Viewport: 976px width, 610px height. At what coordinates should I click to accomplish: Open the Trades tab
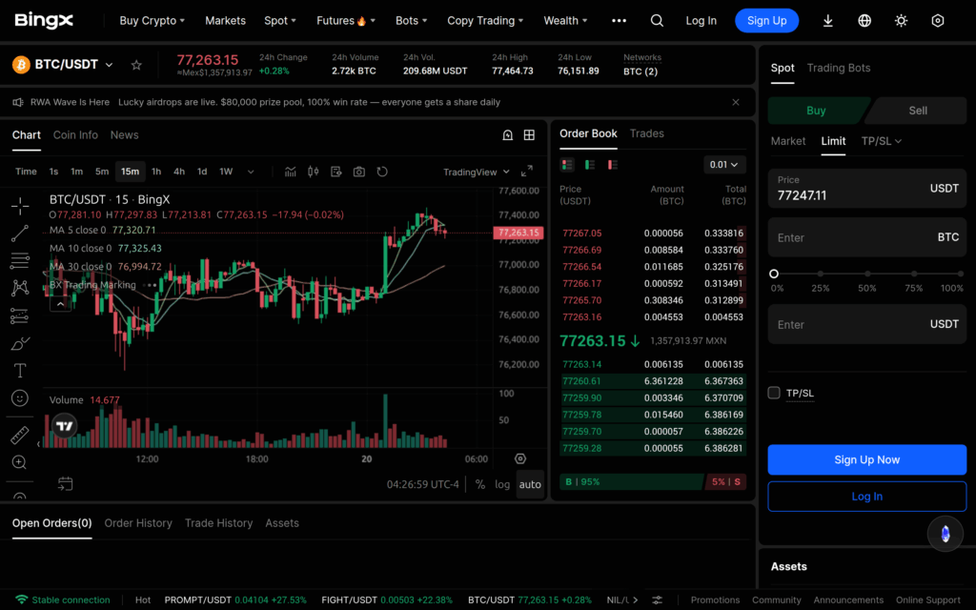[x=647, y=133]
